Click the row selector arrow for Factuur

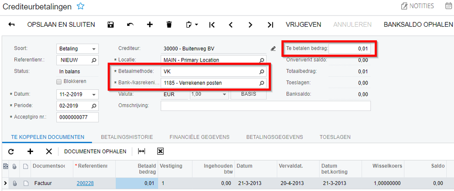5,183
